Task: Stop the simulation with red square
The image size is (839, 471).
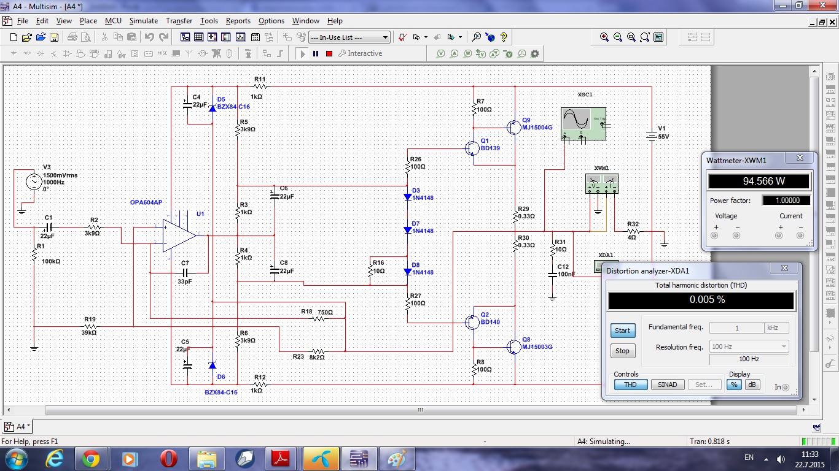Action: (x=329, y=54)
